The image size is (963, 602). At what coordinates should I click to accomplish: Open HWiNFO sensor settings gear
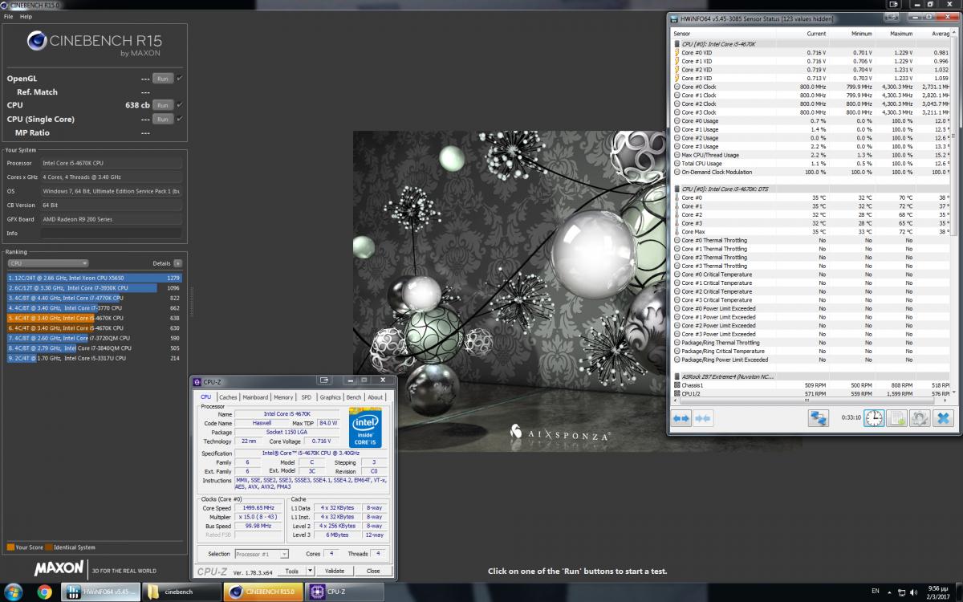coord(920,418)
